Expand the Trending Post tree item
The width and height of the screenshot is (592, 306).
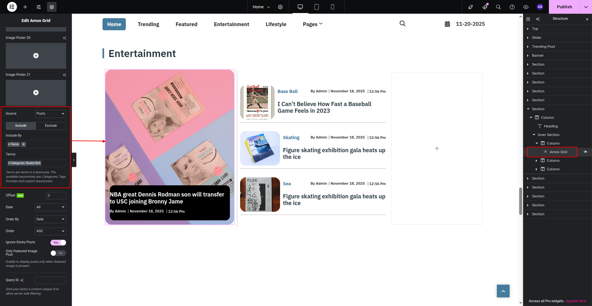pyautogui.click(x=528, y=46)
